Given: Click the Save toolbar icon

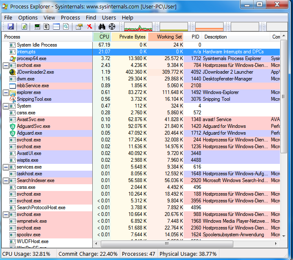Looking at the screenshot, I should pyautogui.click(x=11, y=27).
